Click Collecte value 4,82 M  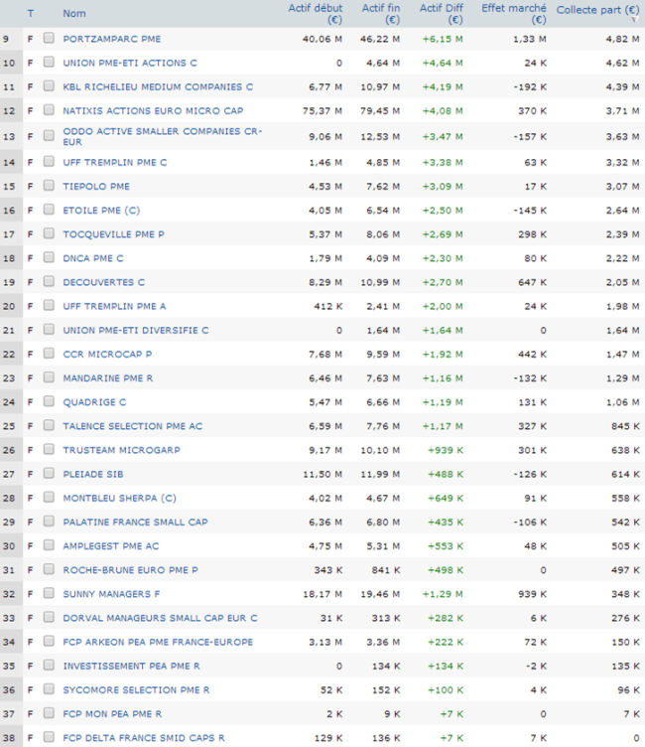[622, 39]
